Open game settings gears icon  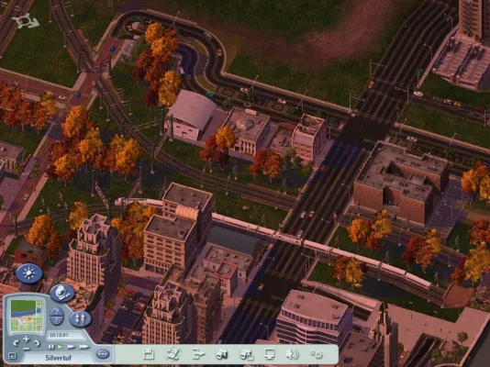[317, 354]
